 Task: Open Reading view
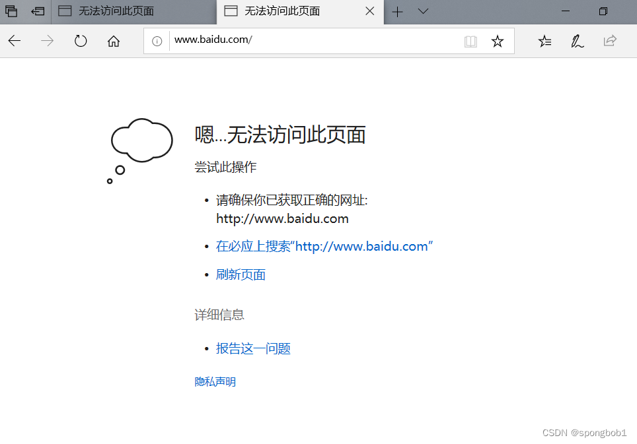470,41
